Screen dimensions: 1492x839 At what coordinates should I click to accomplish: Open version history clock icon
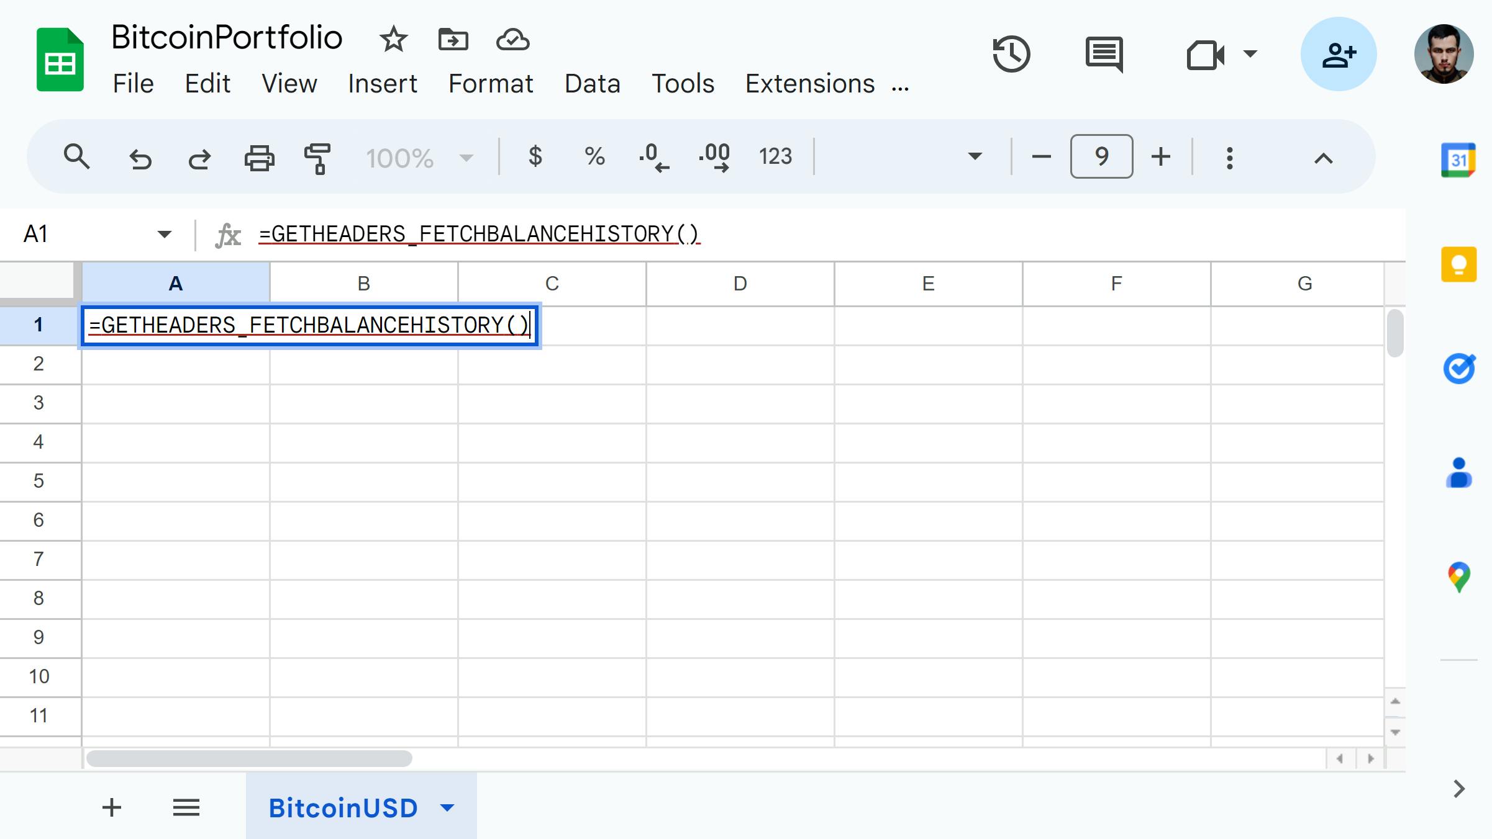click(x=1011, y=54)
